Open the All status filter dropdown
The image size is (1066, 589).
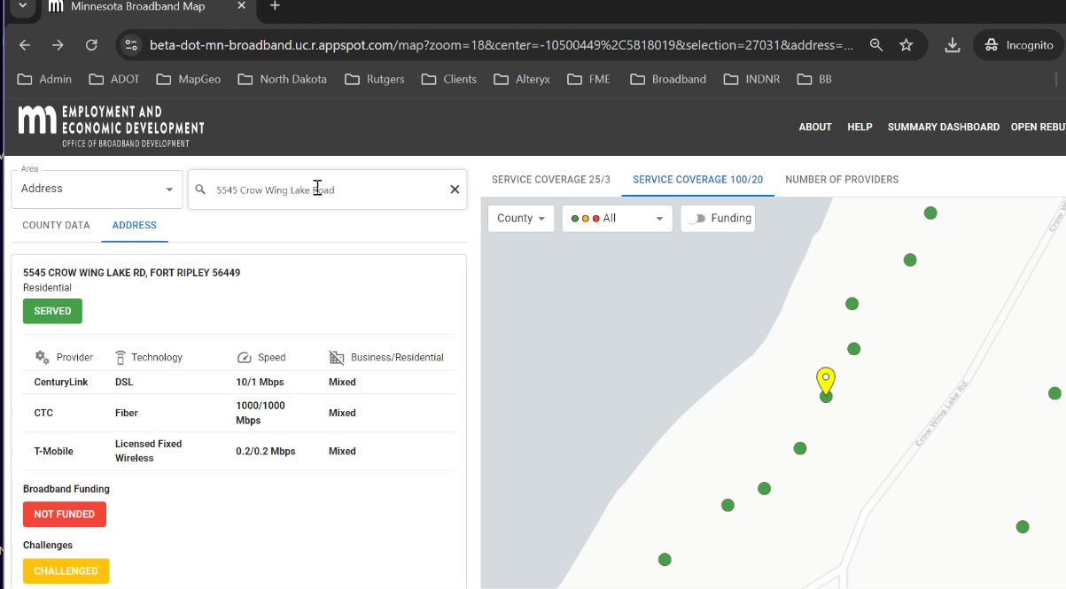617,218
